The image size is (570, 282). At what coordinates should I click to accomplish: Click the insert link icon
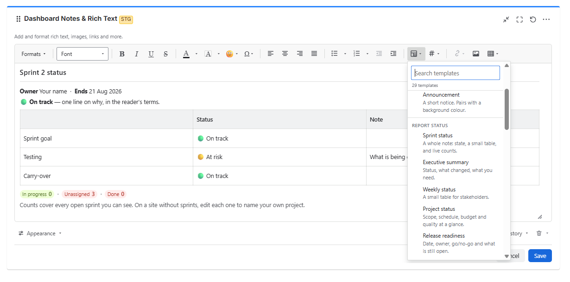pyautogui.click(x=456, y=54)
